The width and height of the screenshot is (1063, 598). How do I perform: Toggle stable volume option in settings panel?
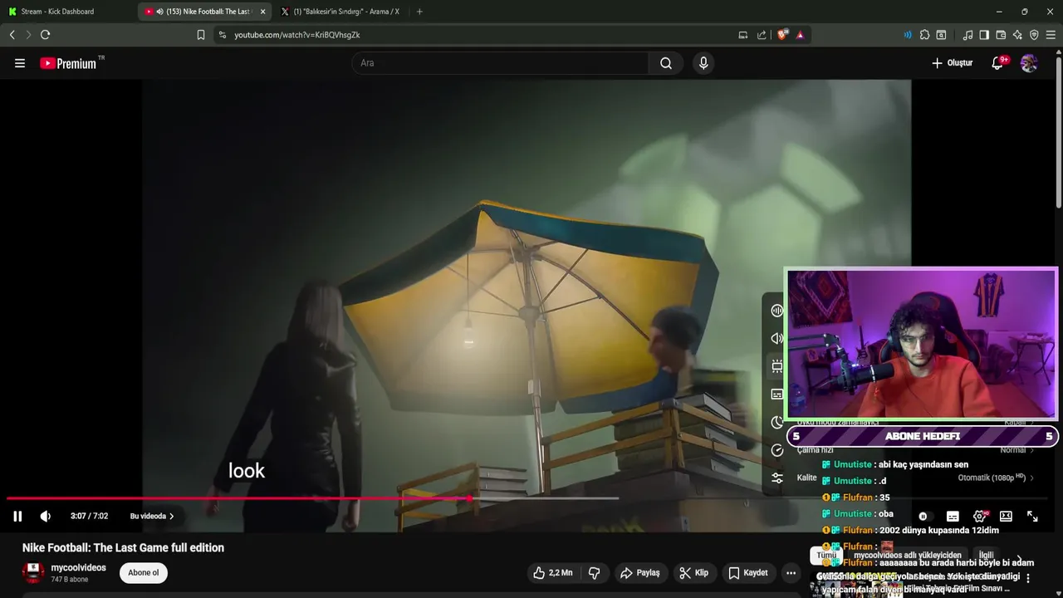click(x=777, y=310)
